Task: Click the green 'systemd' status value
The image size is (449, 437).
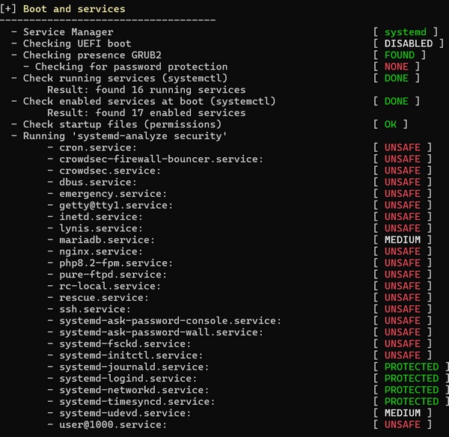Action: click(405, 32)
